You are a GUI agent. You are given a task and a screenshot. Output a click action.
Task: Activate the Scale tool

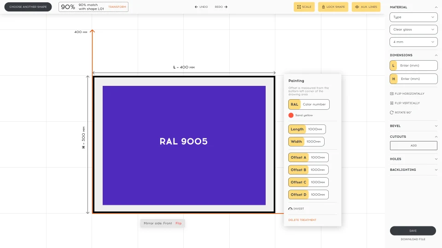click(304, 7)
